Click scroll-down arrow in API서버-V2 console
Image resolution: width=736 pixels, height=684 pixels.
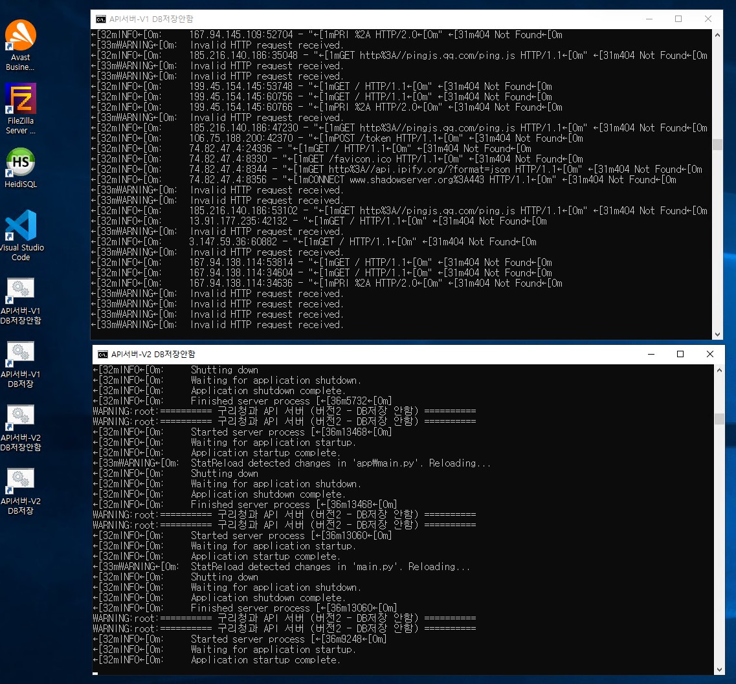719,669
